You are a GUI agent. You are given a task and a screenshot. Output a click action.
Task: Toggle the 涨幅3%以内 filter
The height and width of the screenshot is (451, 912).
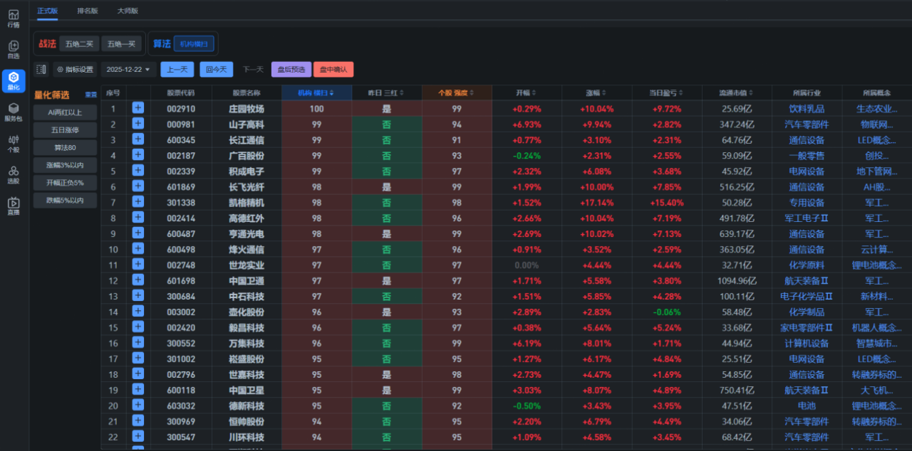(65, 165)
